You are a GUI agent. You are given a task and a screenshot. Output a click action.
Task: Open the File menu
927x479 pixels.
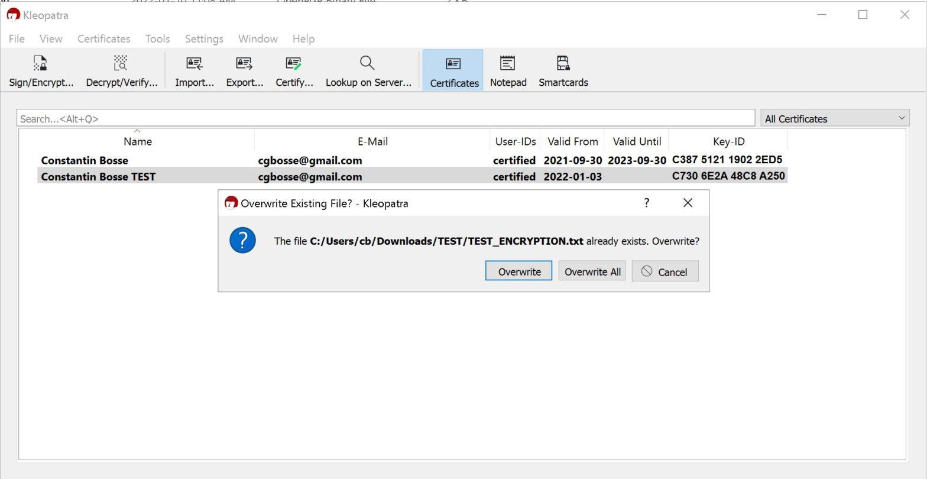[17, 39]
